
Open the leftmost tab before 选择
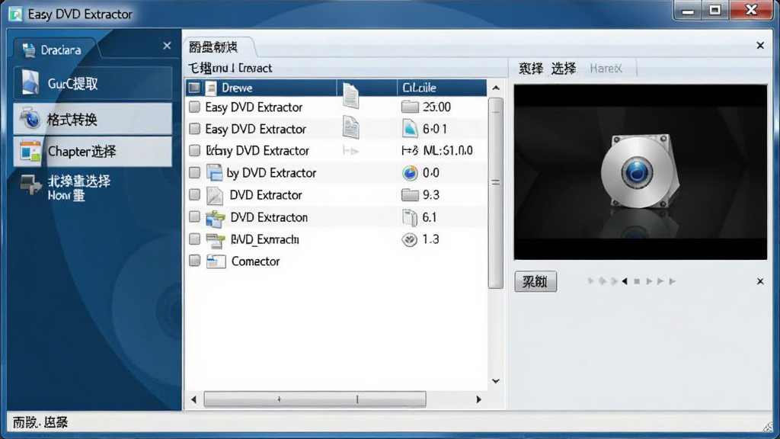(531, 68)
